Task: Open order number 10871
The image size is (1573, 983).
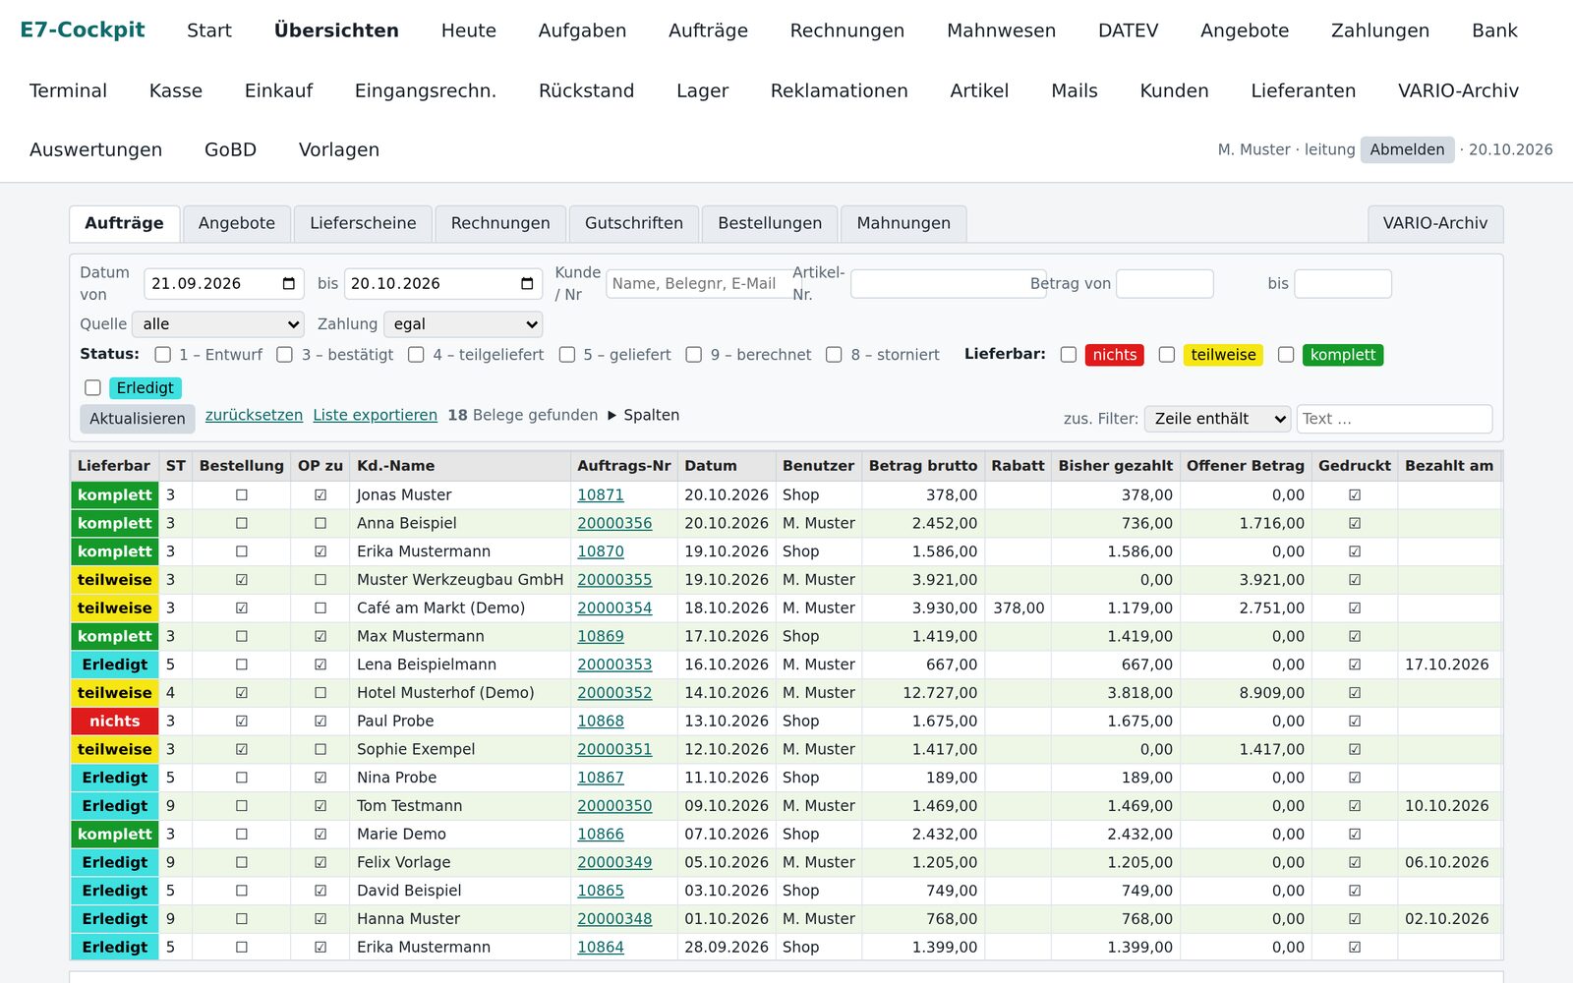Action: click(x=600, y=495)
